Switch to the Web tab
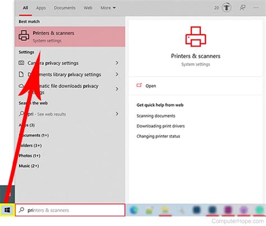The height and width of the screenshot is (226, 266). click(x=88, y=8)
